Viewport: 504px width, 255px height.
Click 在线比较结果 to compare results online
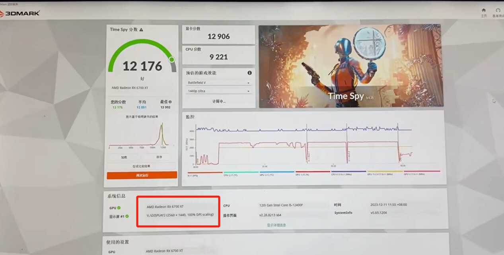(x=142, y=166)
